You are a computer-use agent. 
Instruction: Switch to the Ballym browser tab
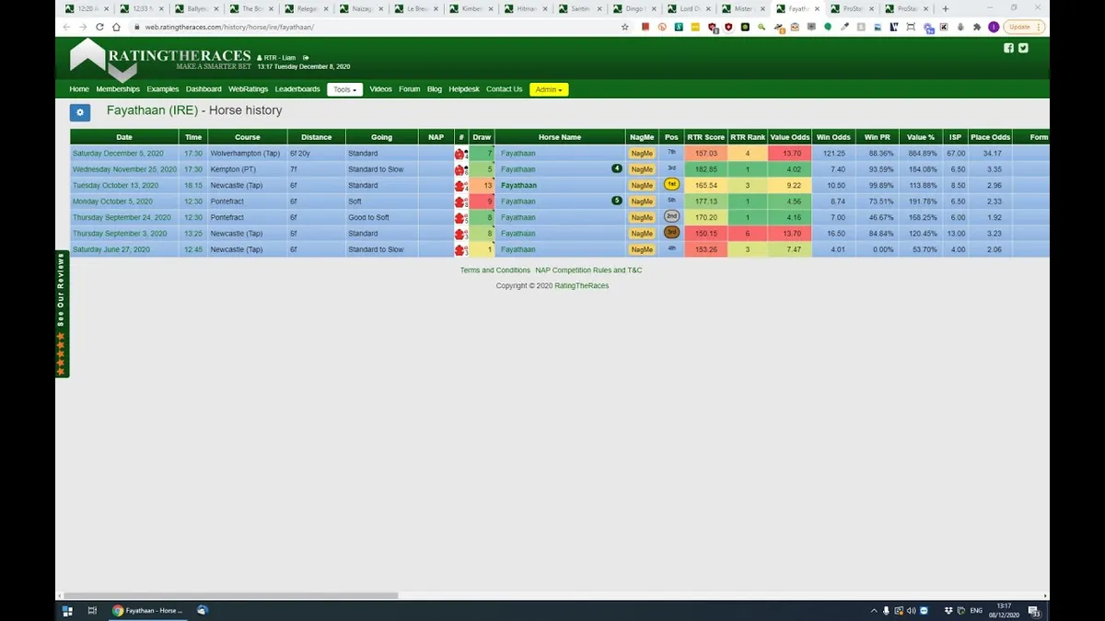pyautogui.click(x=196, y=8)
